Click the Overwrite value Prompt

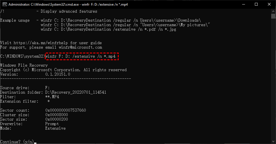(52, 124)
